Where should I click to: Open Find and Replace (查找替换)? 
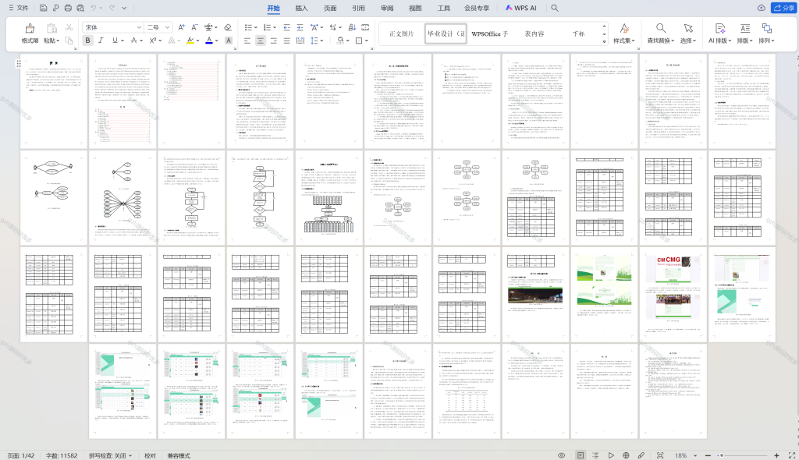point(660,33)
